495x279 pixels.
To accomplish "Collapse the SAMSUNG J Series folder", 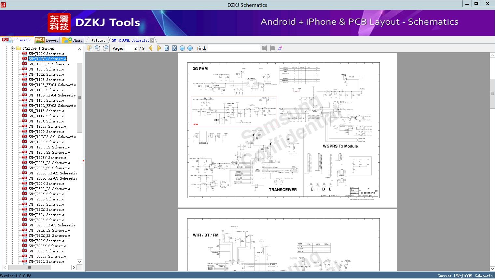I will [x=13, y=48].
